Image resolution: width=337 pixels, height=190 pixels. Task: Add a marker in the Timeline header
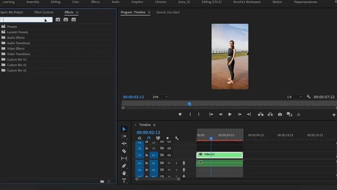tap(167, 138)
